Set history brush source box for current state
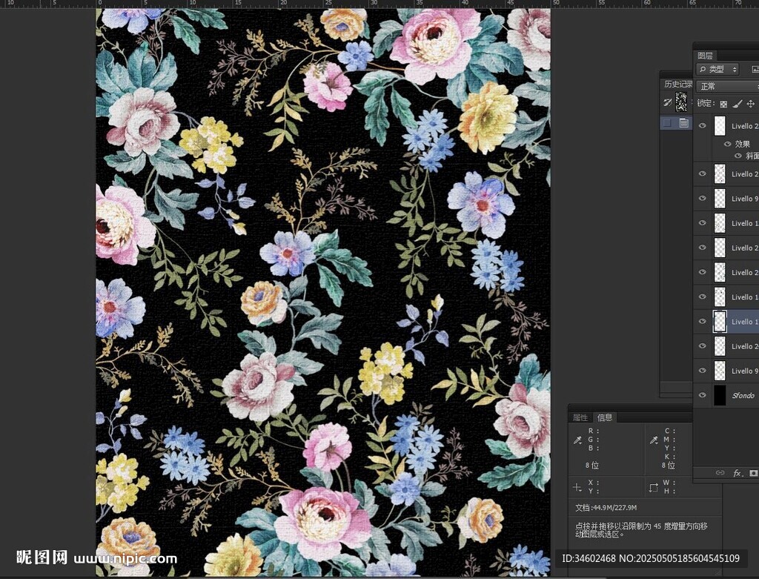This screenshot has height=579, width=759. tap(667, 123)
